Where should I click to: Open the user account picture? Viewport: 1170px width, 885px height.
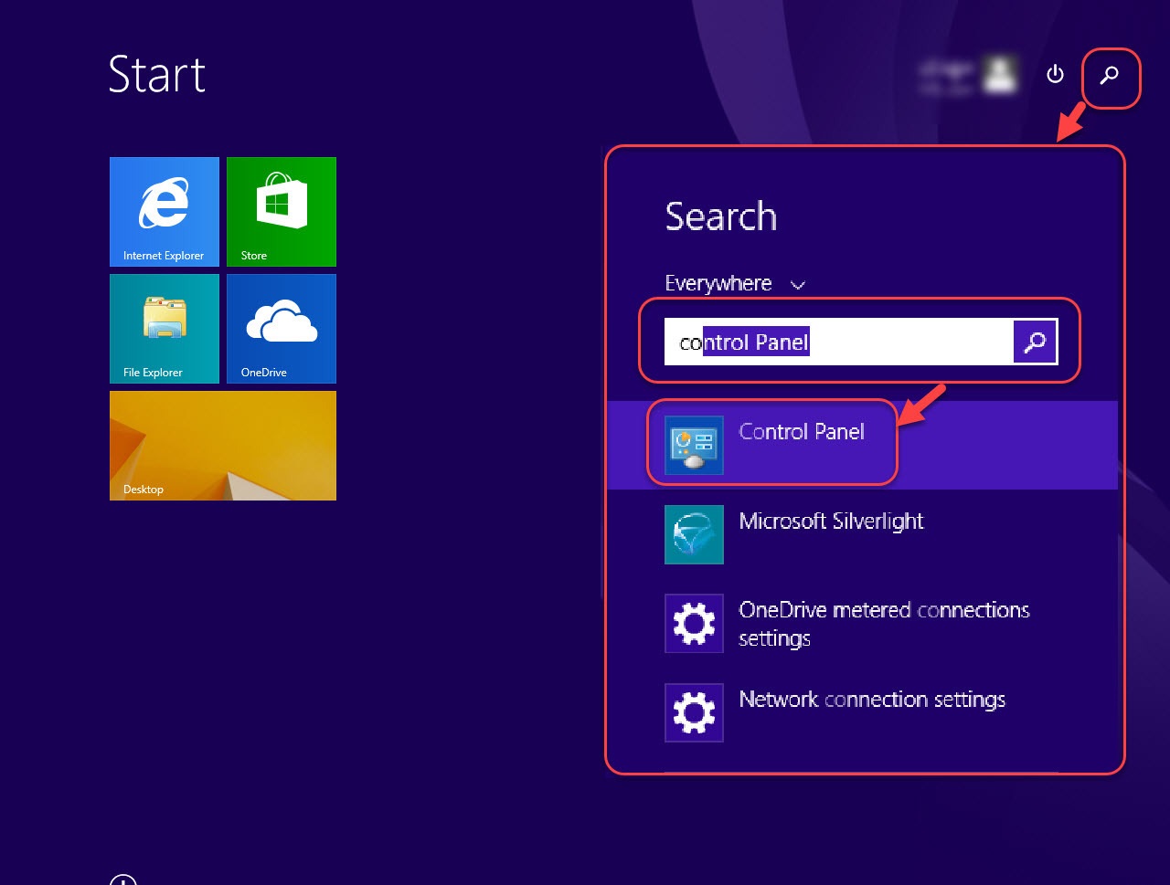pos(1000,74)
